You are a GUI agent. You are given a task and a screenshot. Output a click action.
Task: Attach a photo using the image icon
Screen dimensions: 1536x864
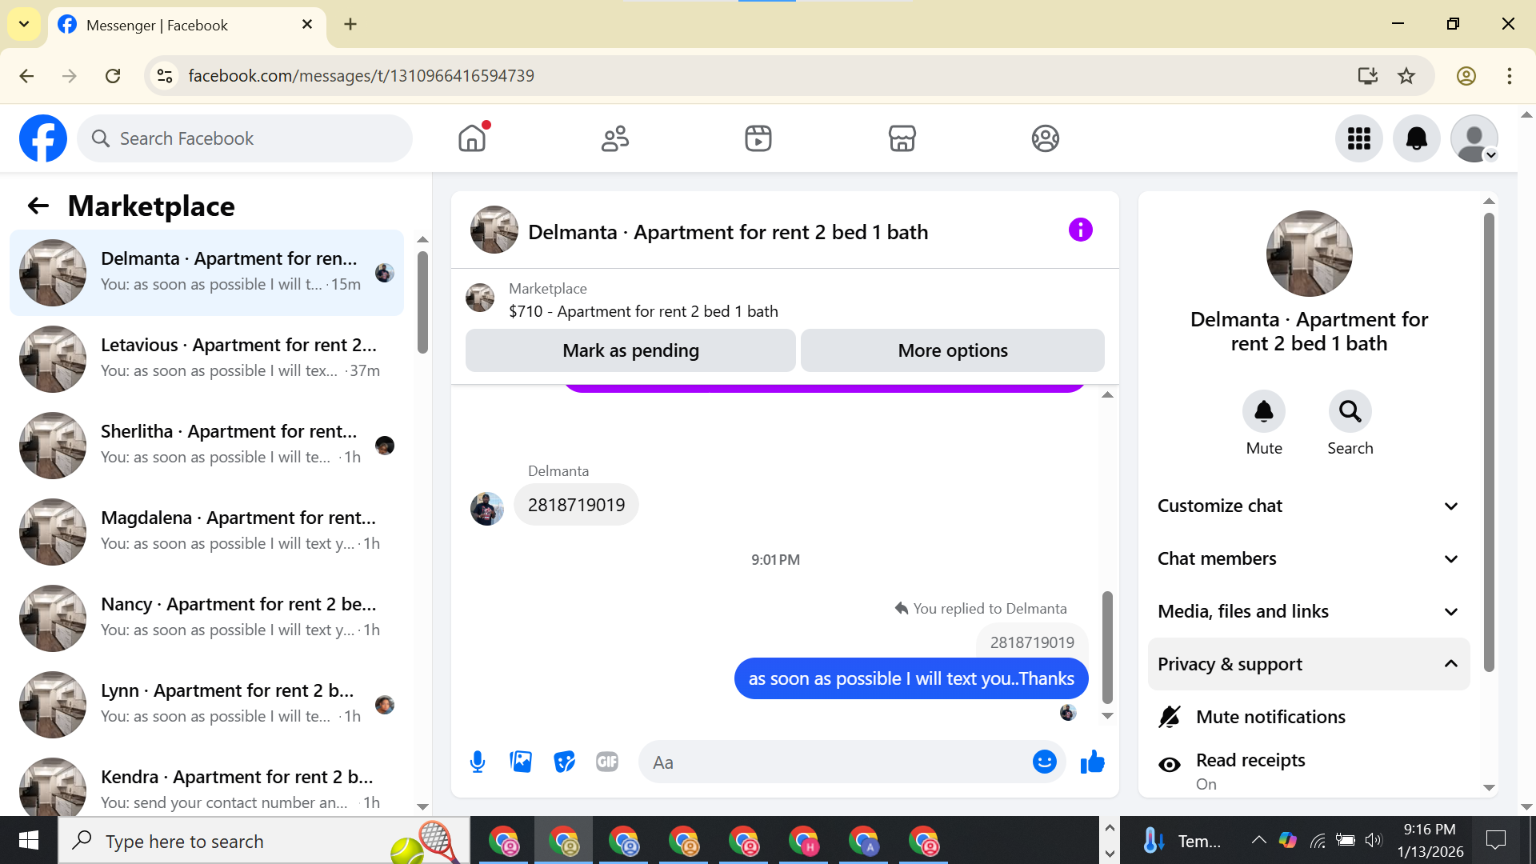click(x=521, y=762)
